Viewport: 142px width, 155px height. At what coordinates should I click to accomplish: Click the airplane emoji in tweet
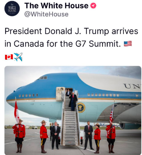[x=18, y=57]
